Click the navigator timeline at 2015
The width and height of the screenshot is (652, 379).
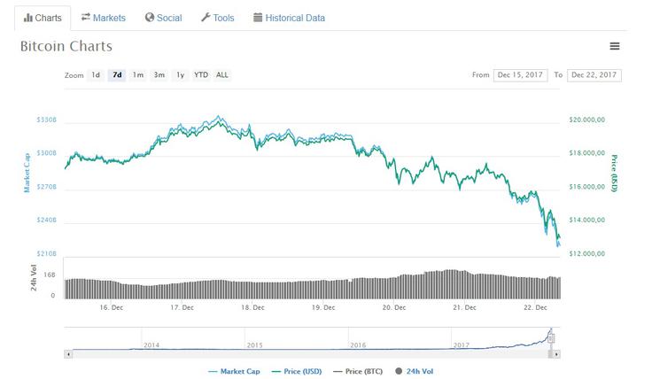[255, 345]
